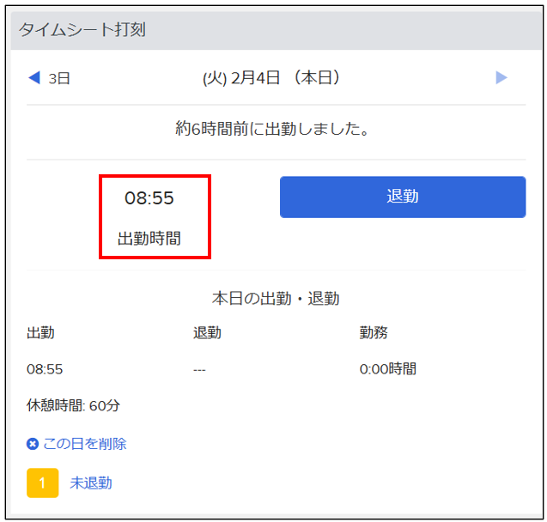Click the 本日の出勤・退勤 section heading
Image resolution: width=547 pixels, height=522 pixels.
[275, 299]
